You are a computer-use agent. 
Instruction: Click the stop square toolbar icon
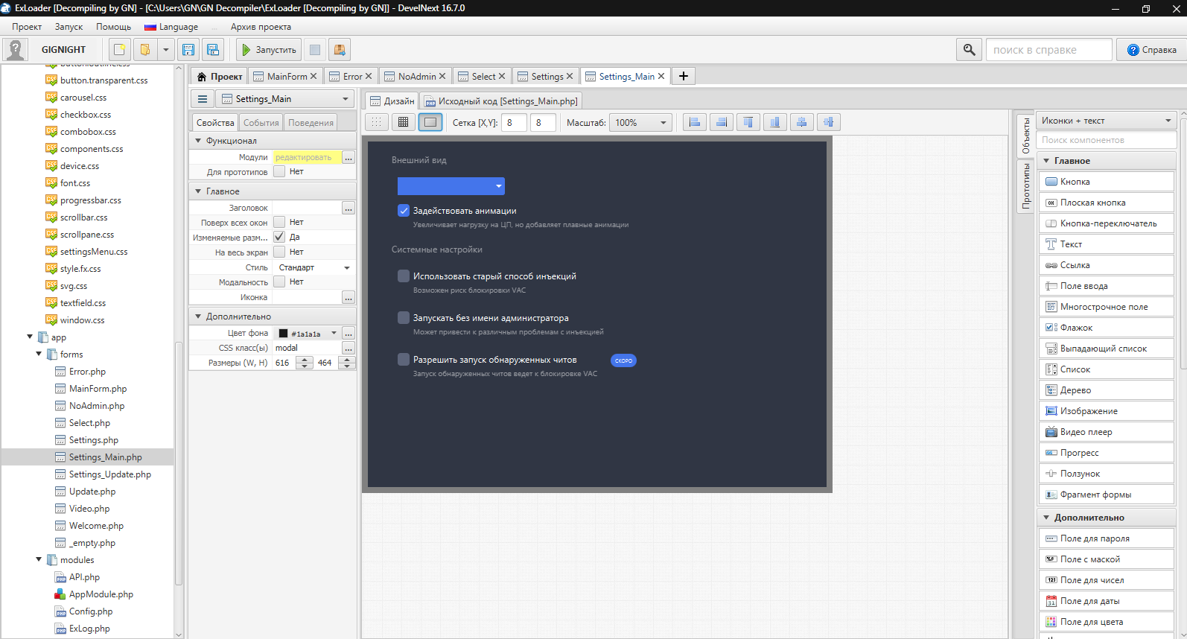pyautogui.click(x=315, y=50)
